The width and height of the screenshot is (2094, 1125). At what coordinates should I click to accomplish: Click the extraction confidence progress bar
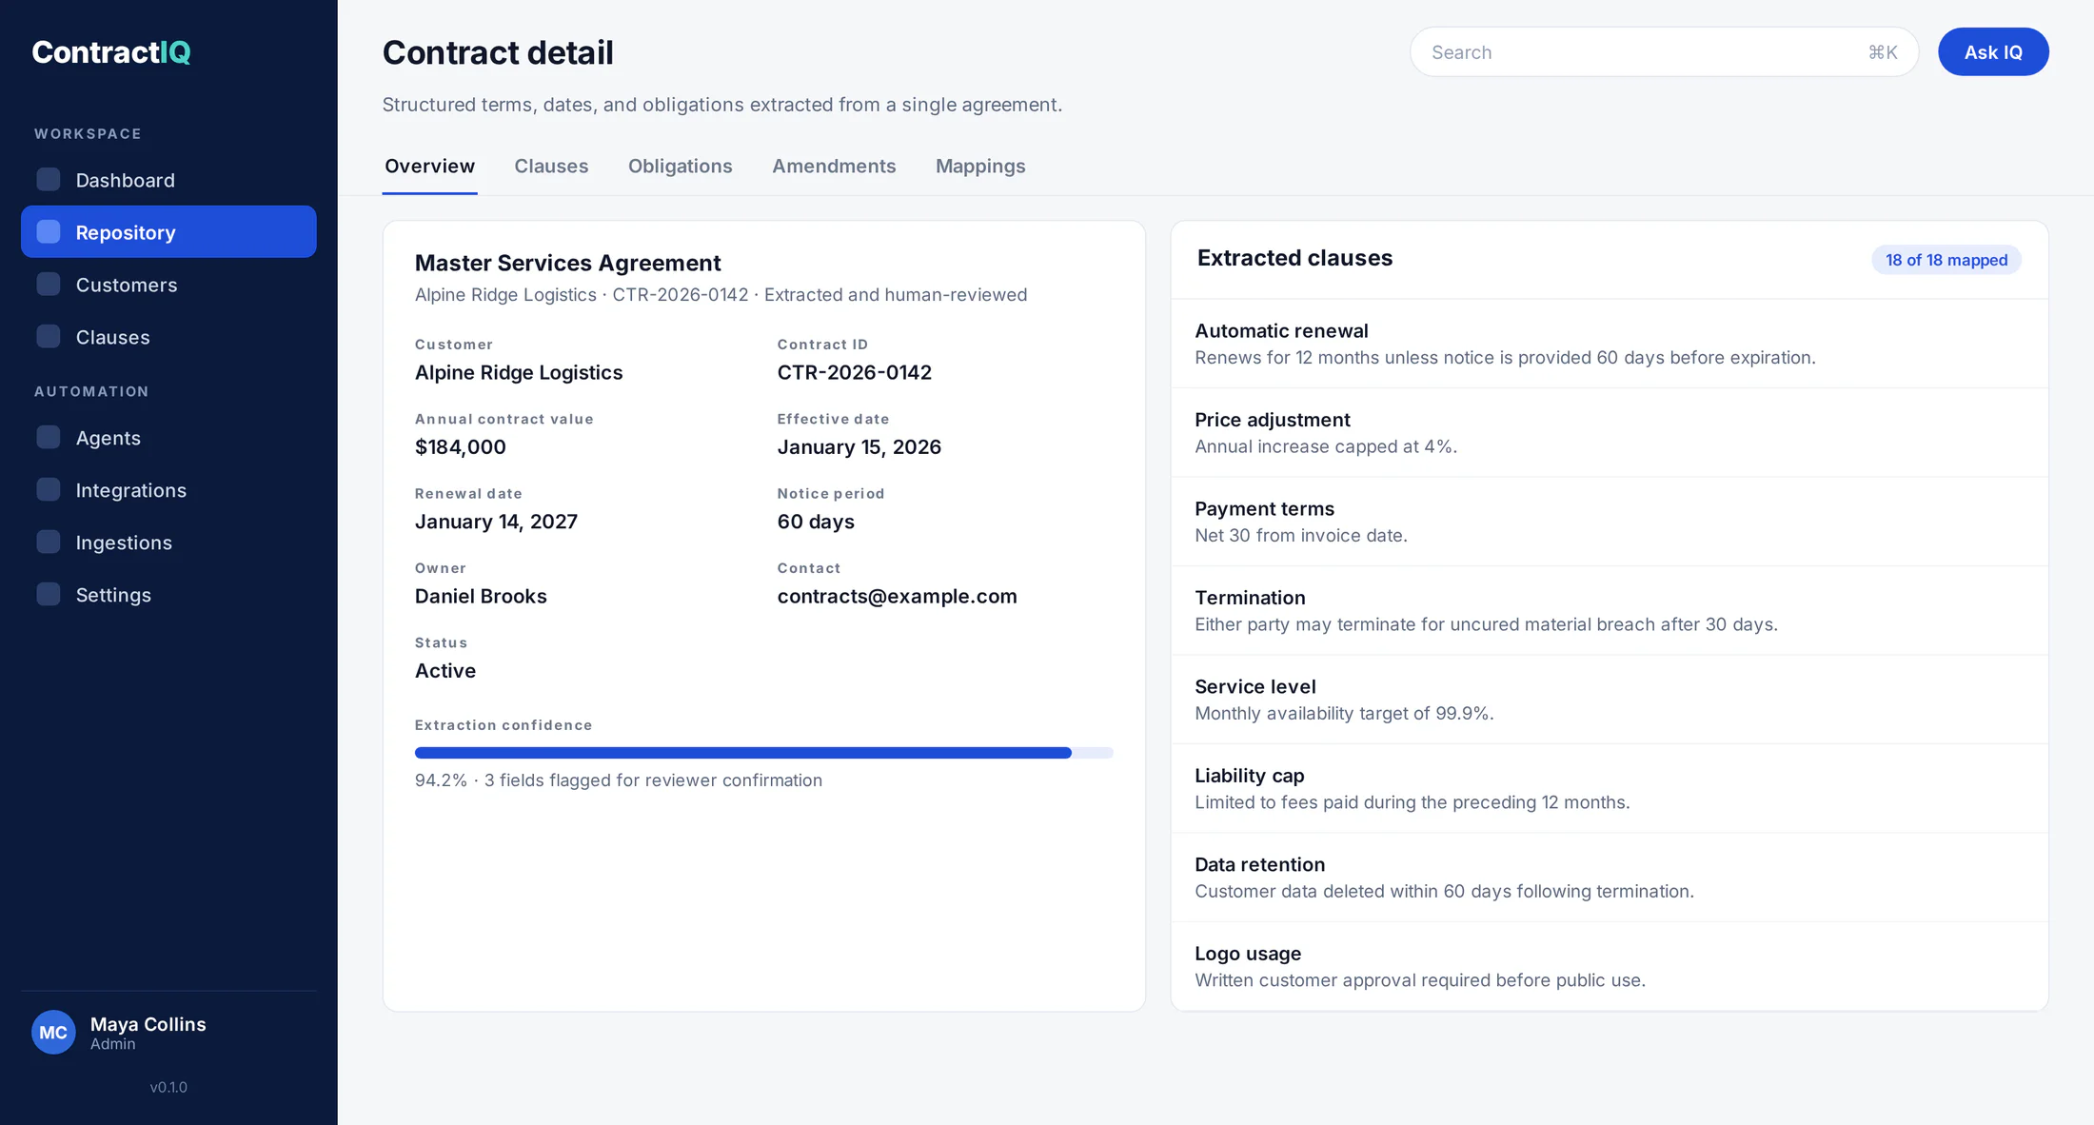pyautogui.click(x=764, y=753)
